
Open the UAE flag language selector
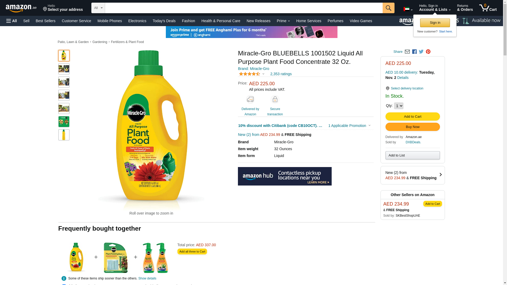point(408,9)
